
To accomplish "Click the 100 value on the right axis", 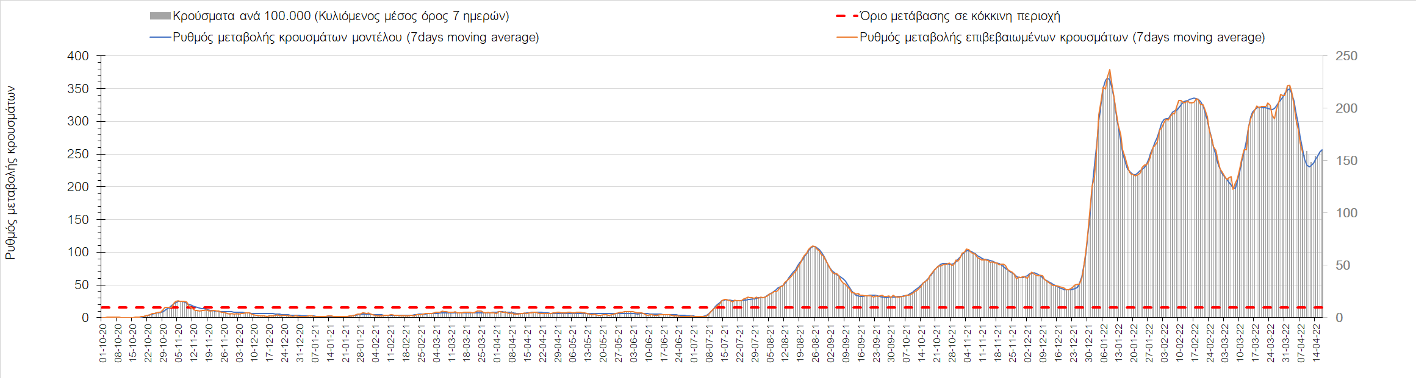I will click(x=1346, y=213).
